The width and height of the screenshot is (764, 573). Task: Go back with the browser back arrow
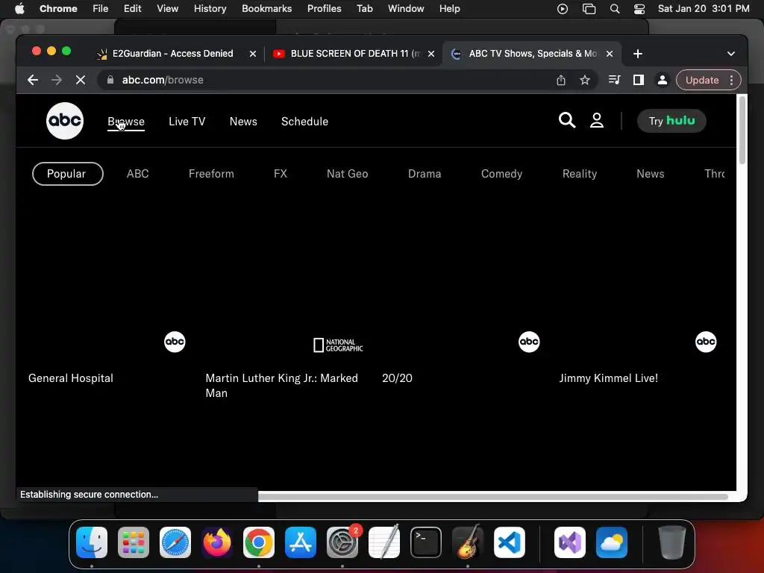point(33,80)
